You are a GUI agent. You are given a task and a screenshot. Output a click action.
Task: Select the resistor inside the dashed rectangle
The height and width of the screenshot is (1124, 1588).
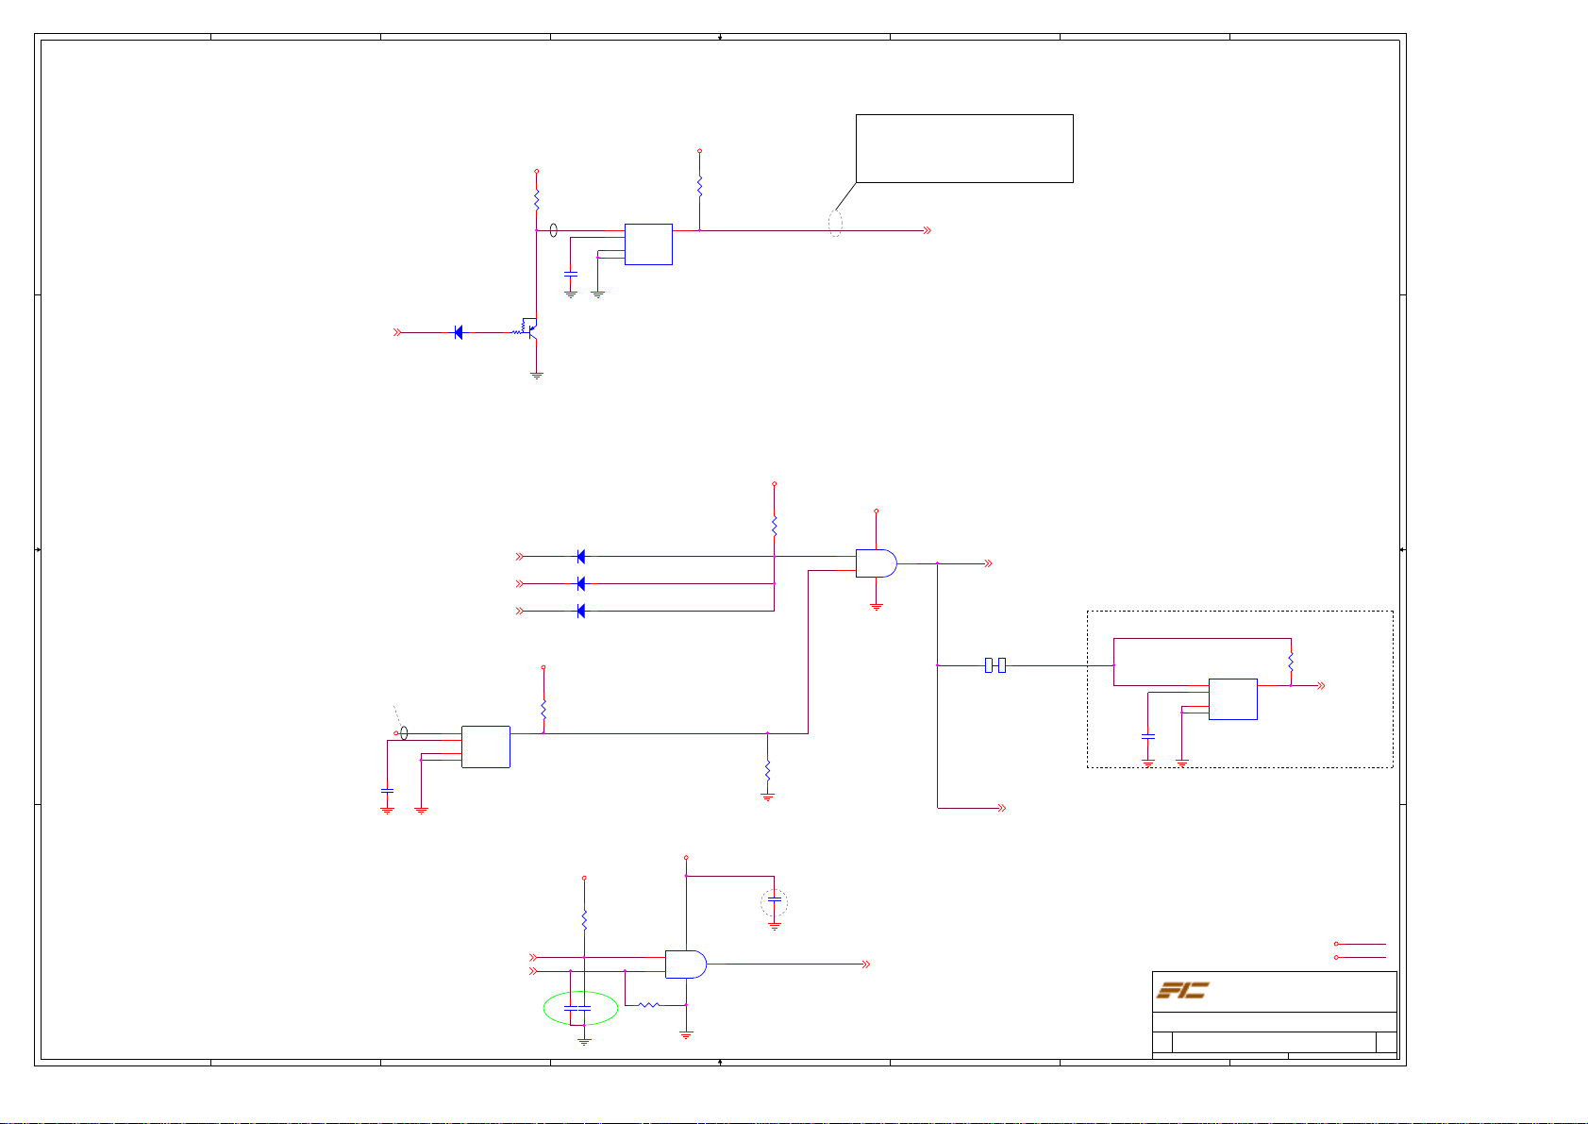tap(1291, 663)
